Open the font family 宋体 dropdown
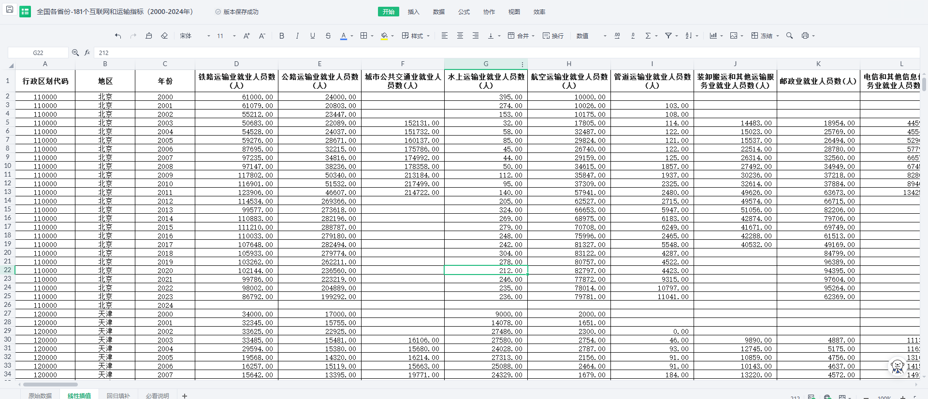 (195, 36)
